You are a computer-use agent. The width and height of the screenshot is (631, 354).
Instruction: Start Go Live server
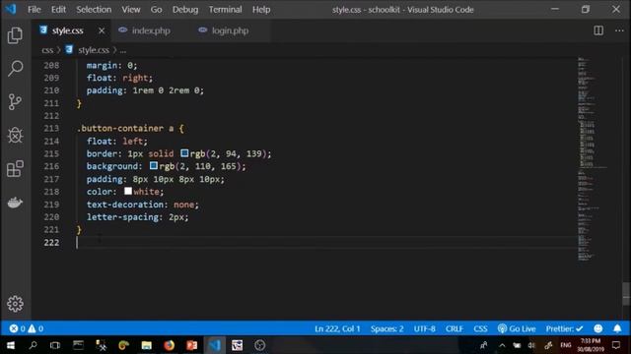coord(517,328)
